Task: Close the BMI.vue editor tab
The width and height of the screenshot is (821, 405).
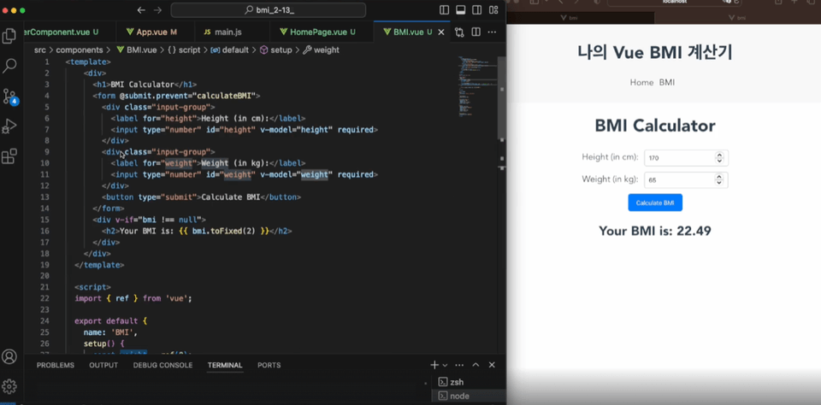Action: [441, 32]
